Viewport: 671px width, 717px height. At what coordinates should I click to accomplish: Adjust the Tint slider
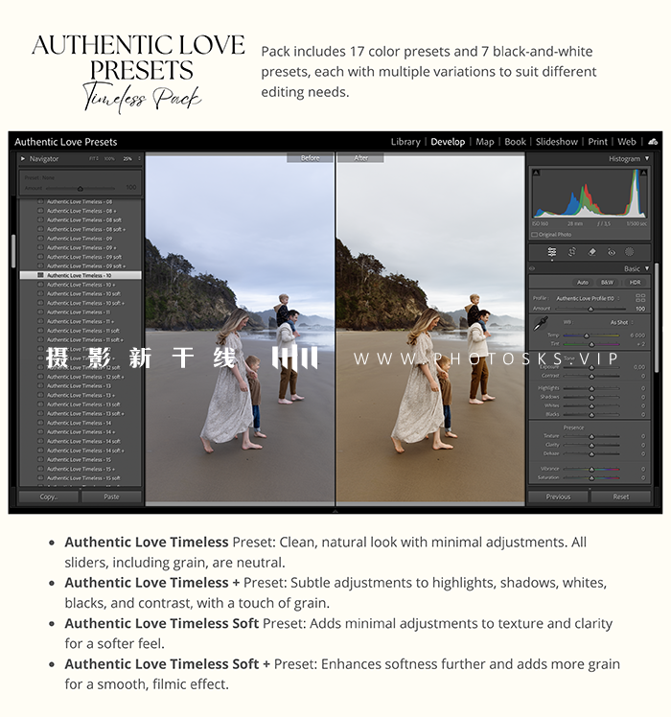(591, 344)
